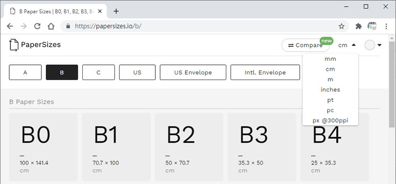Close the B Paper Sizes tab
Screen dimensions: 396x184
(x=100, y=11)
